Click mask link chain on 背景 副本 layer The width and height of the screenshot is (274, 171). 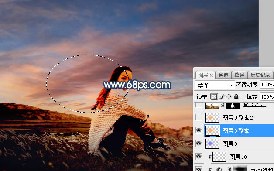pos(223,105)
